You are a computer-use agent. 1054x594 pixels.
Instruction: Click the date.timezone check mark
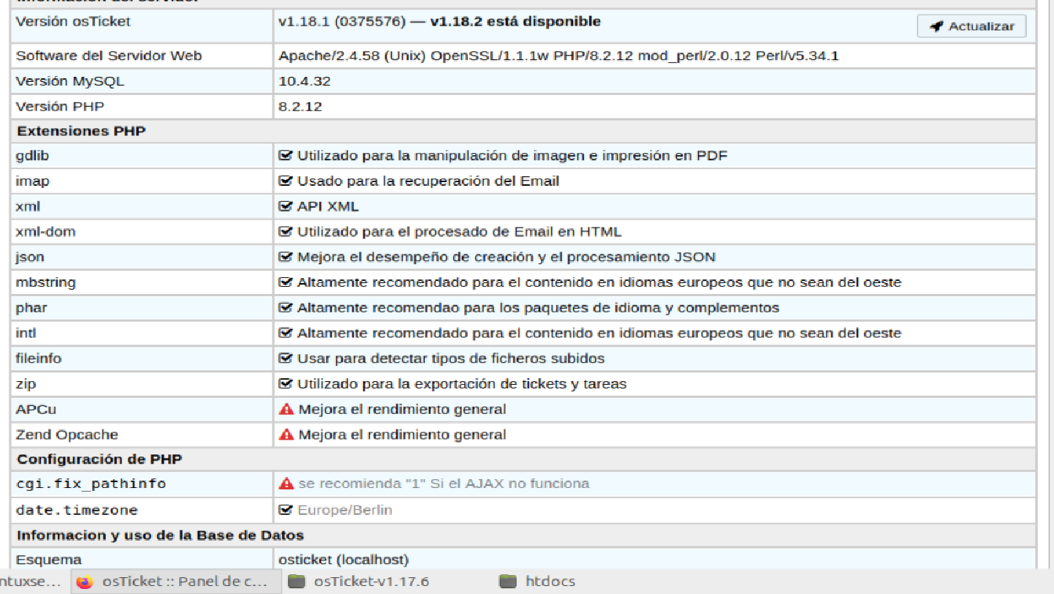tap(286, 510)
